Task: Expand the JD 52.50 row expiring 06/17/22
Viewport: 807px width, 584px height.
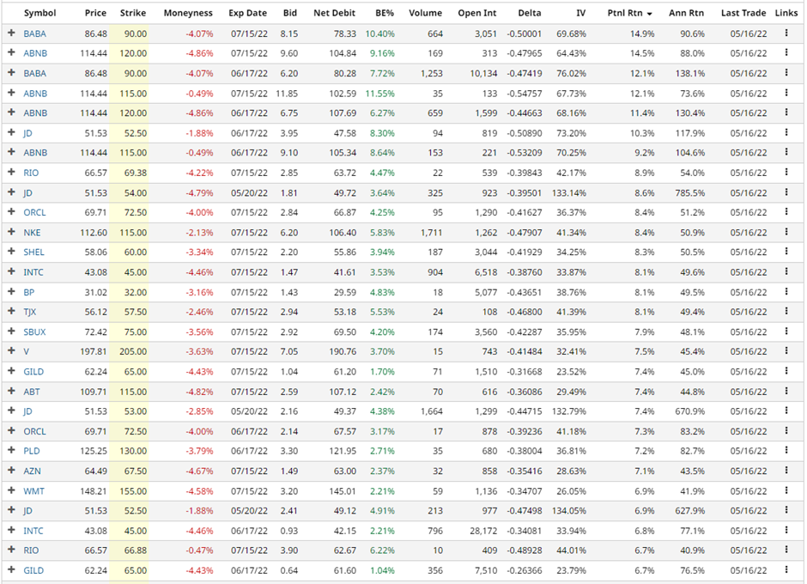Action: [11, 132]
